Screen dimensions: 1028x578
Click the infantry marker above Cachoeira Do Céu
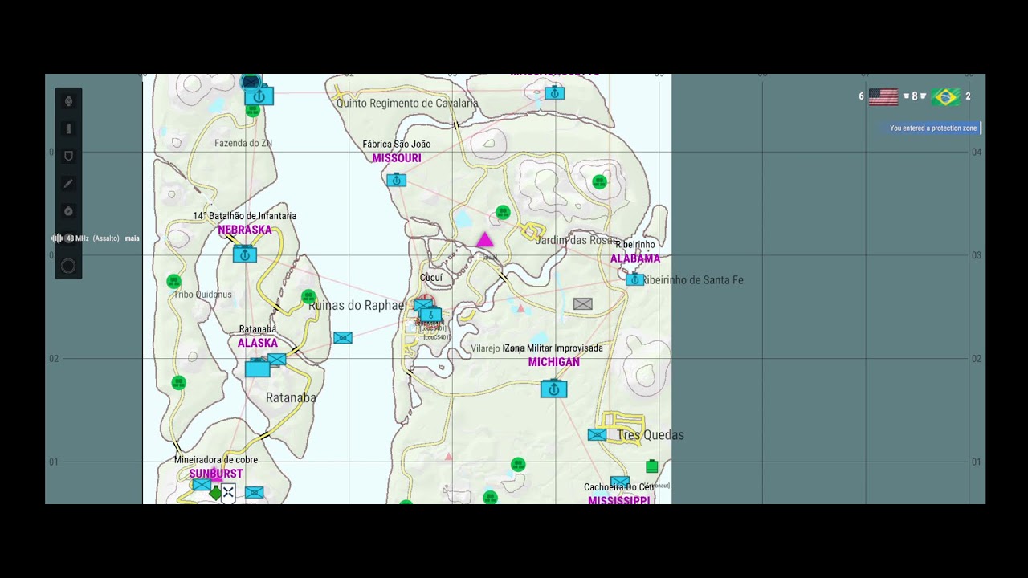[x=619, y=482]
